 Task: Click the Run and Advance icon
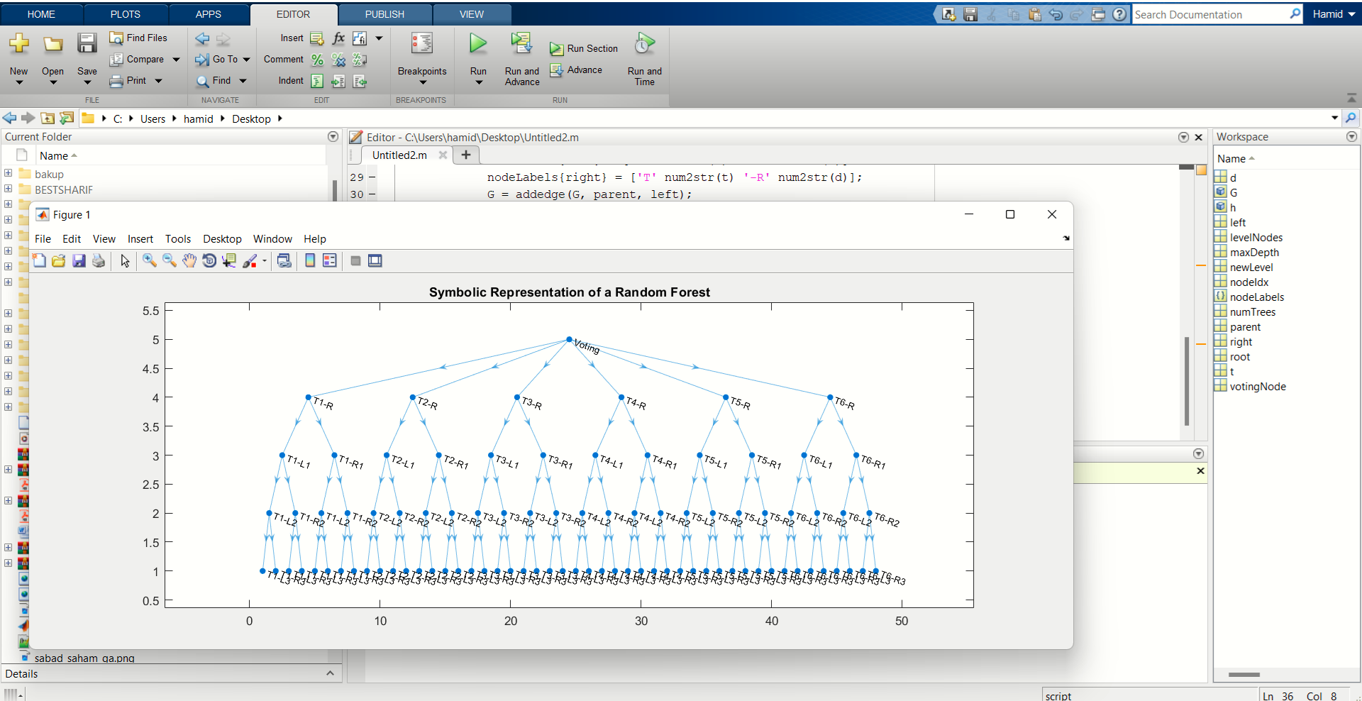pos(522,44)
